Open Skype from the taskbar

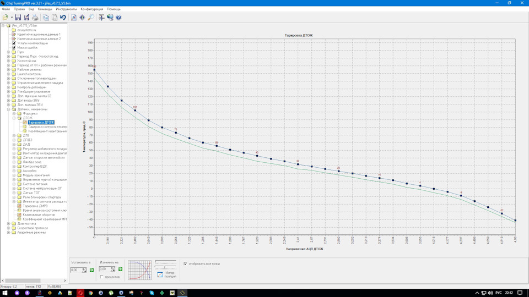point(152,293)
